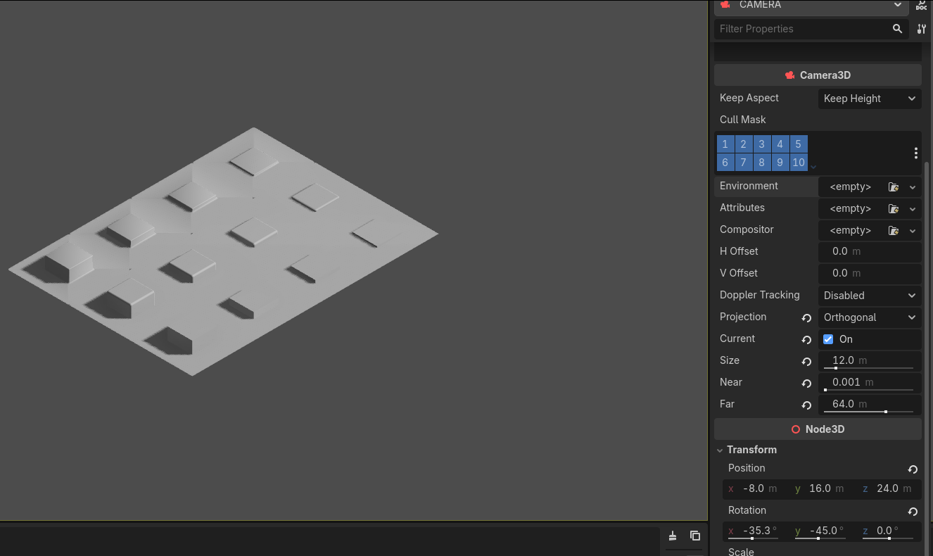Open Cull Mask layer options menu
Image resolution: width=933 pixels, height=556 pixels.
pyautogui.click(x=915, y=153)
